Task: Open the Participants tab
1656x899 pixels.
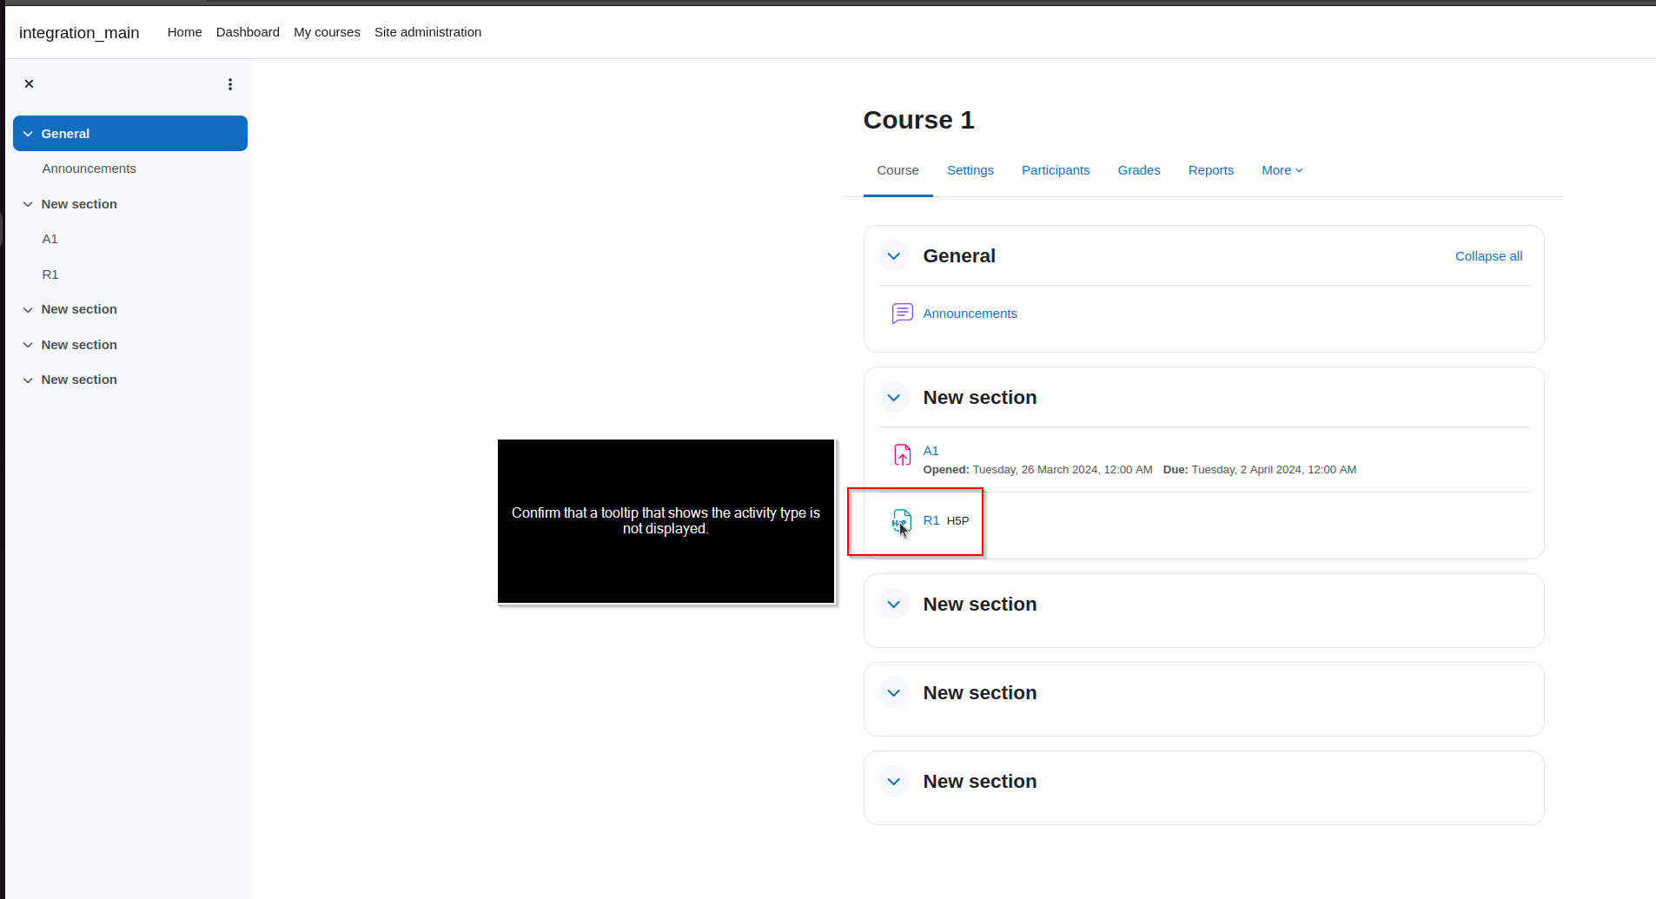Action: (x=1055, y=170)
